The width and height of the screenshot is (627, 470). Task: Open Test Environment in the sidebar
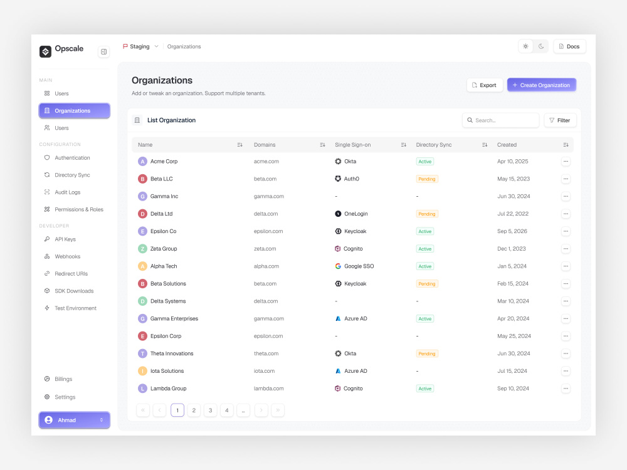75,308
